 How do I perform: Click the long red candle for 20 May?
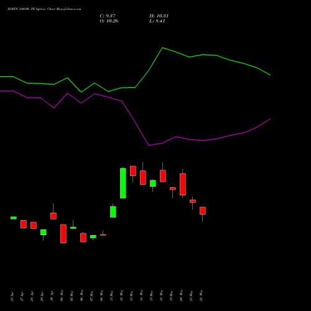(183, 184)
